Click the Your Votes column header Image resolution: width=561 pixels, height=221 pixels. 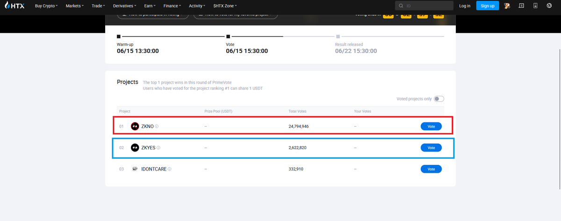pyautogui.click(x=363, y=112)
